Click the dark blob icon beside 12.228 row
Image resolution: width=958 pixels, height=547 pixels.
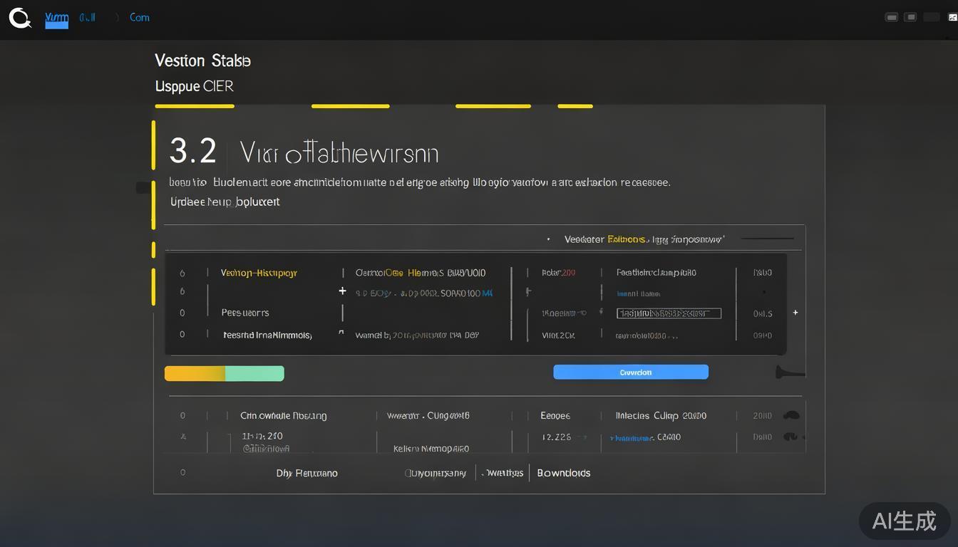click(x=790, y=437)
